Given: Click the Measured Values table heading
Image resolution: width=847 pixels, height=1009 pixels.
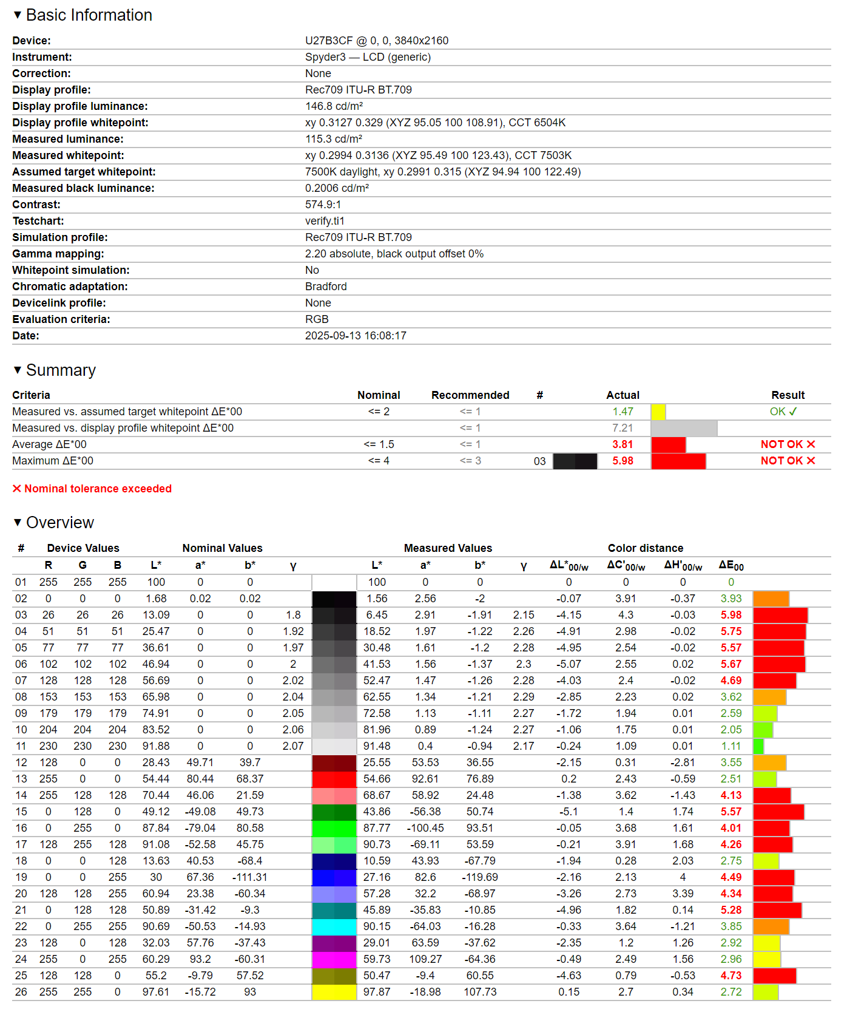Looking at the screenshot, I should coord(448,548).
